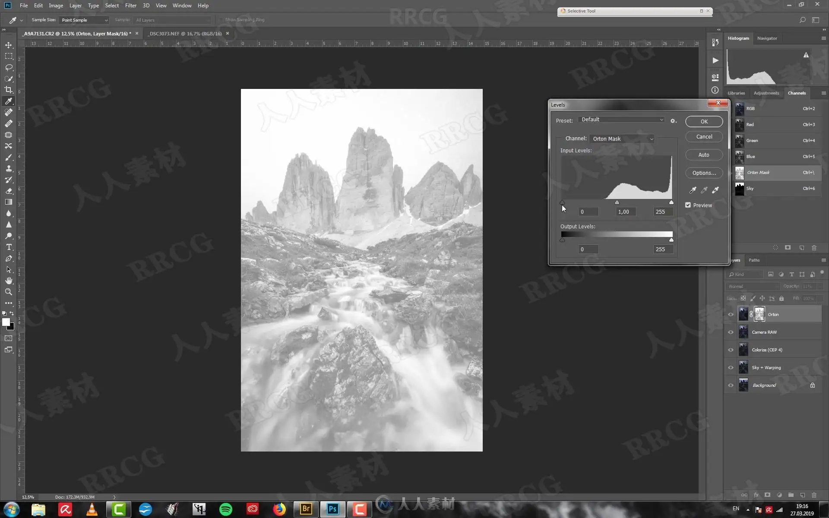This screenshot has height=518, width=829.
Task: Switch to the Navigator tab
Action: click(767, 38)
